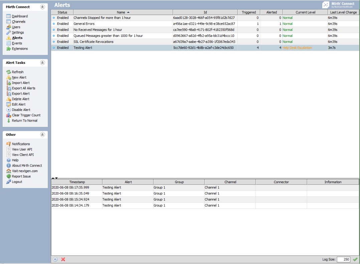Click Import Alert icon
The width and height of the screenshot is (360, 264).
[8, 83]
